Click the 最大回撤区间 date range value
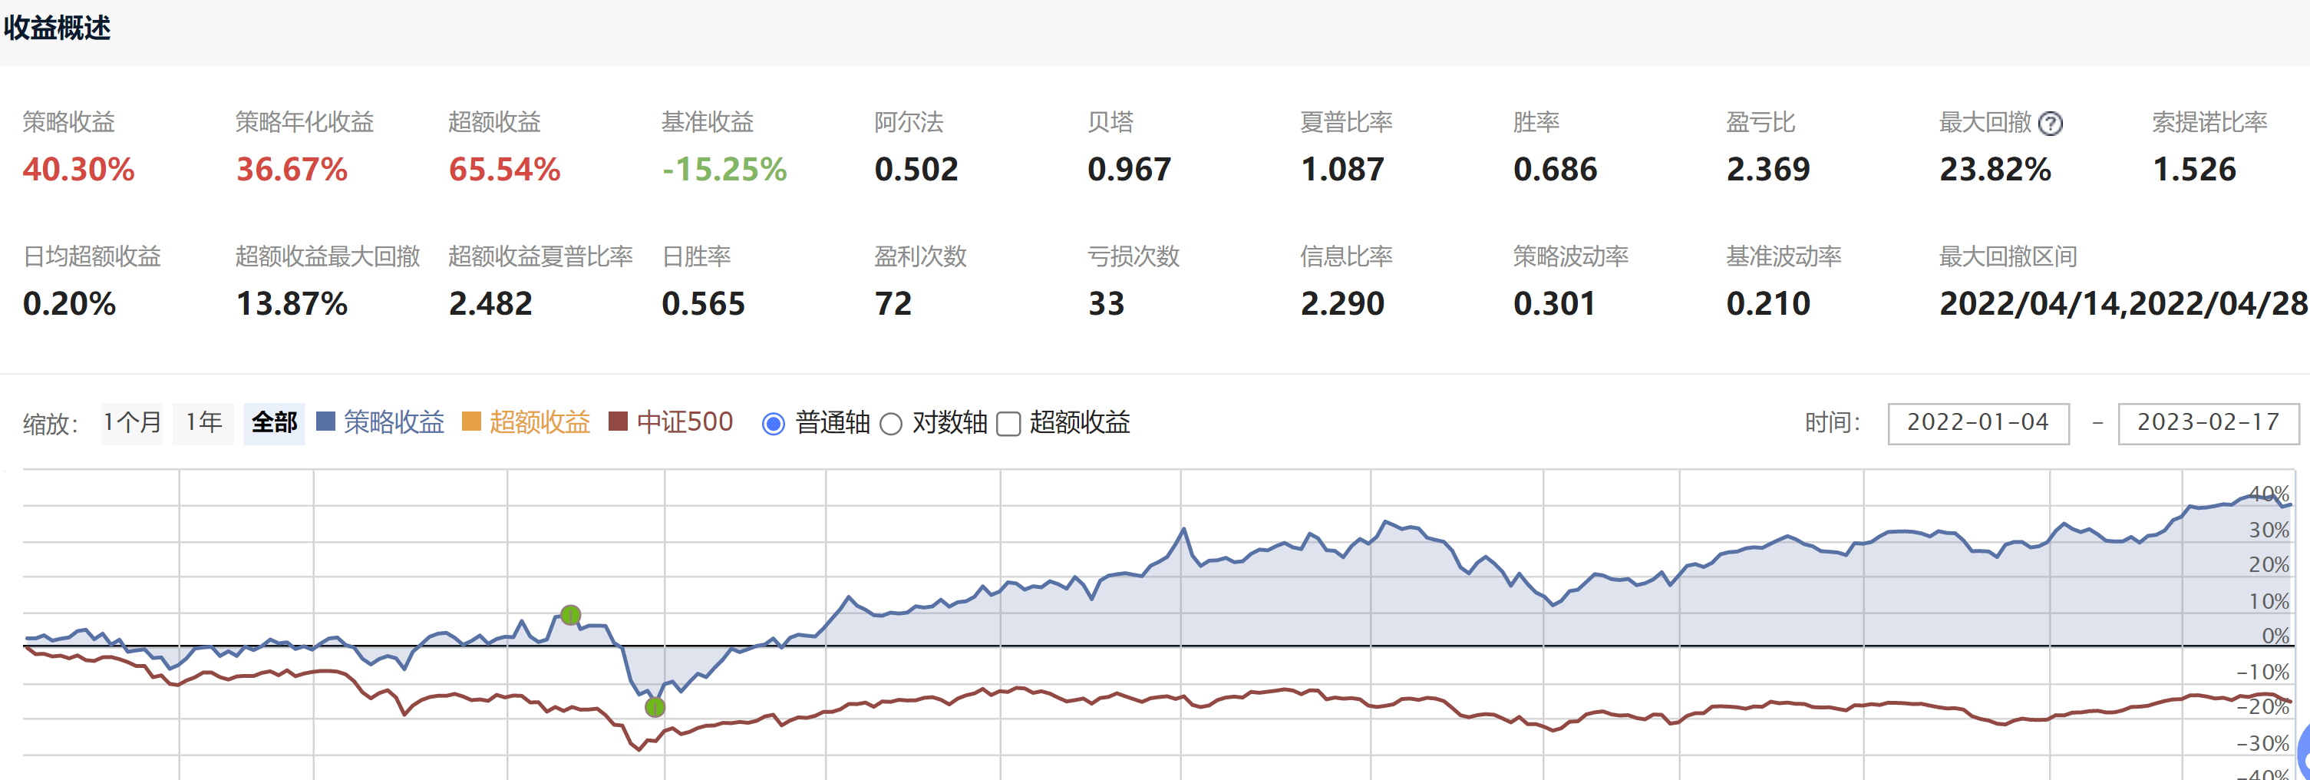 pyautogui.click(x=2122, y=304)
